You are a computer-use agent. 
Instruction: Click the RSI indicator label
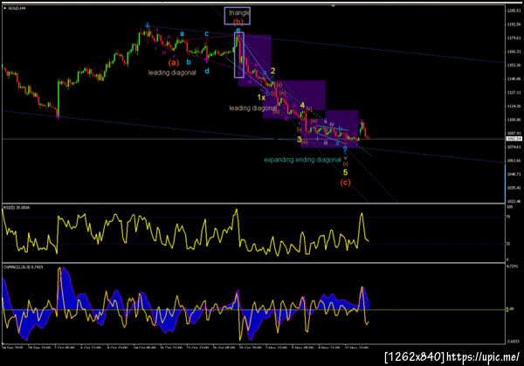17,208
